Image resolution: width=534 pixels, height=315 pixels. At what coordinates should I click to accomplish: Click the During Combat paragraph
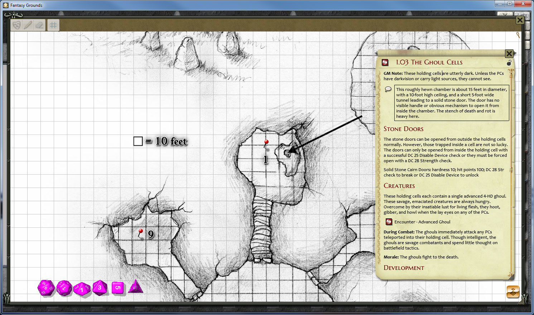(441, 240)
